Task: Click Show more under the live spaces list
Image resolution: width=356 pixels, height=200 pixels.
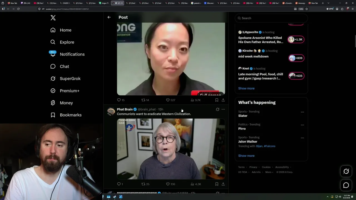Action: click(x=246, y=88)
